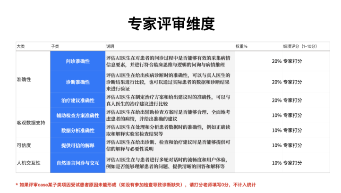Screen dimensions: 341x193
Task: Select the 细项评分（1-10分） column header
Action: coord(299,46)
